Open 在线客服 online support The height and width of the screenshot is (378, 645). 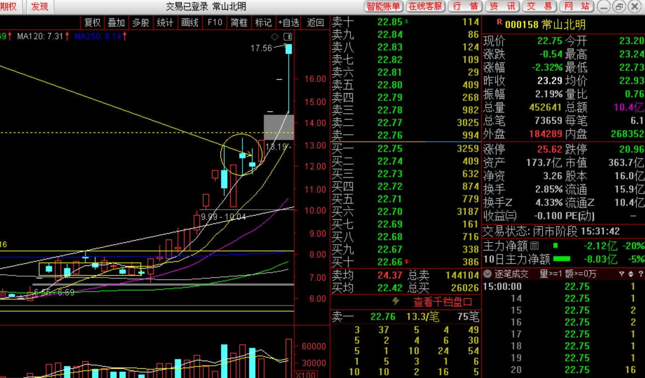pyautogui.click(x=425, y=7)
